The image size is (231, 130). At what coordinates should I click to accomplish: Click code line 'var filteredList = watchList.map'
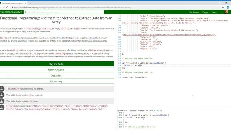pyautogui.click(x=144, y=63)
